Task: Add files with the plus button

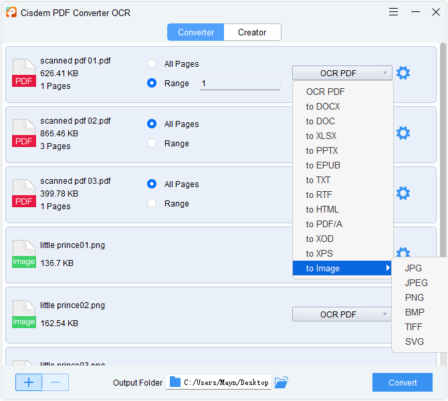Action: pyautogui.click(x=29, y=382)
